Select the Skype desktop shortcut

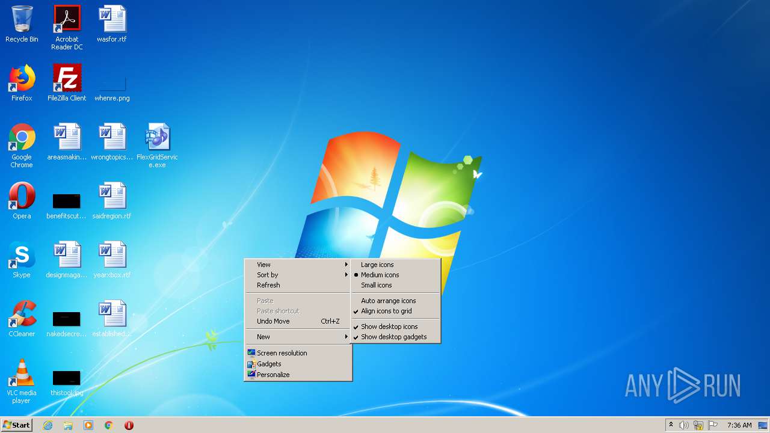point(22,260)
